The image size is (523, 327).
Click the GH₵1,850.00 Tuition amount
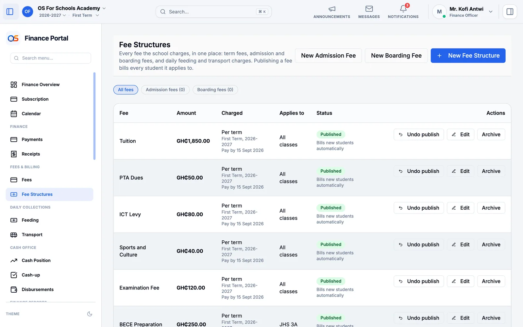click(193, 141)
